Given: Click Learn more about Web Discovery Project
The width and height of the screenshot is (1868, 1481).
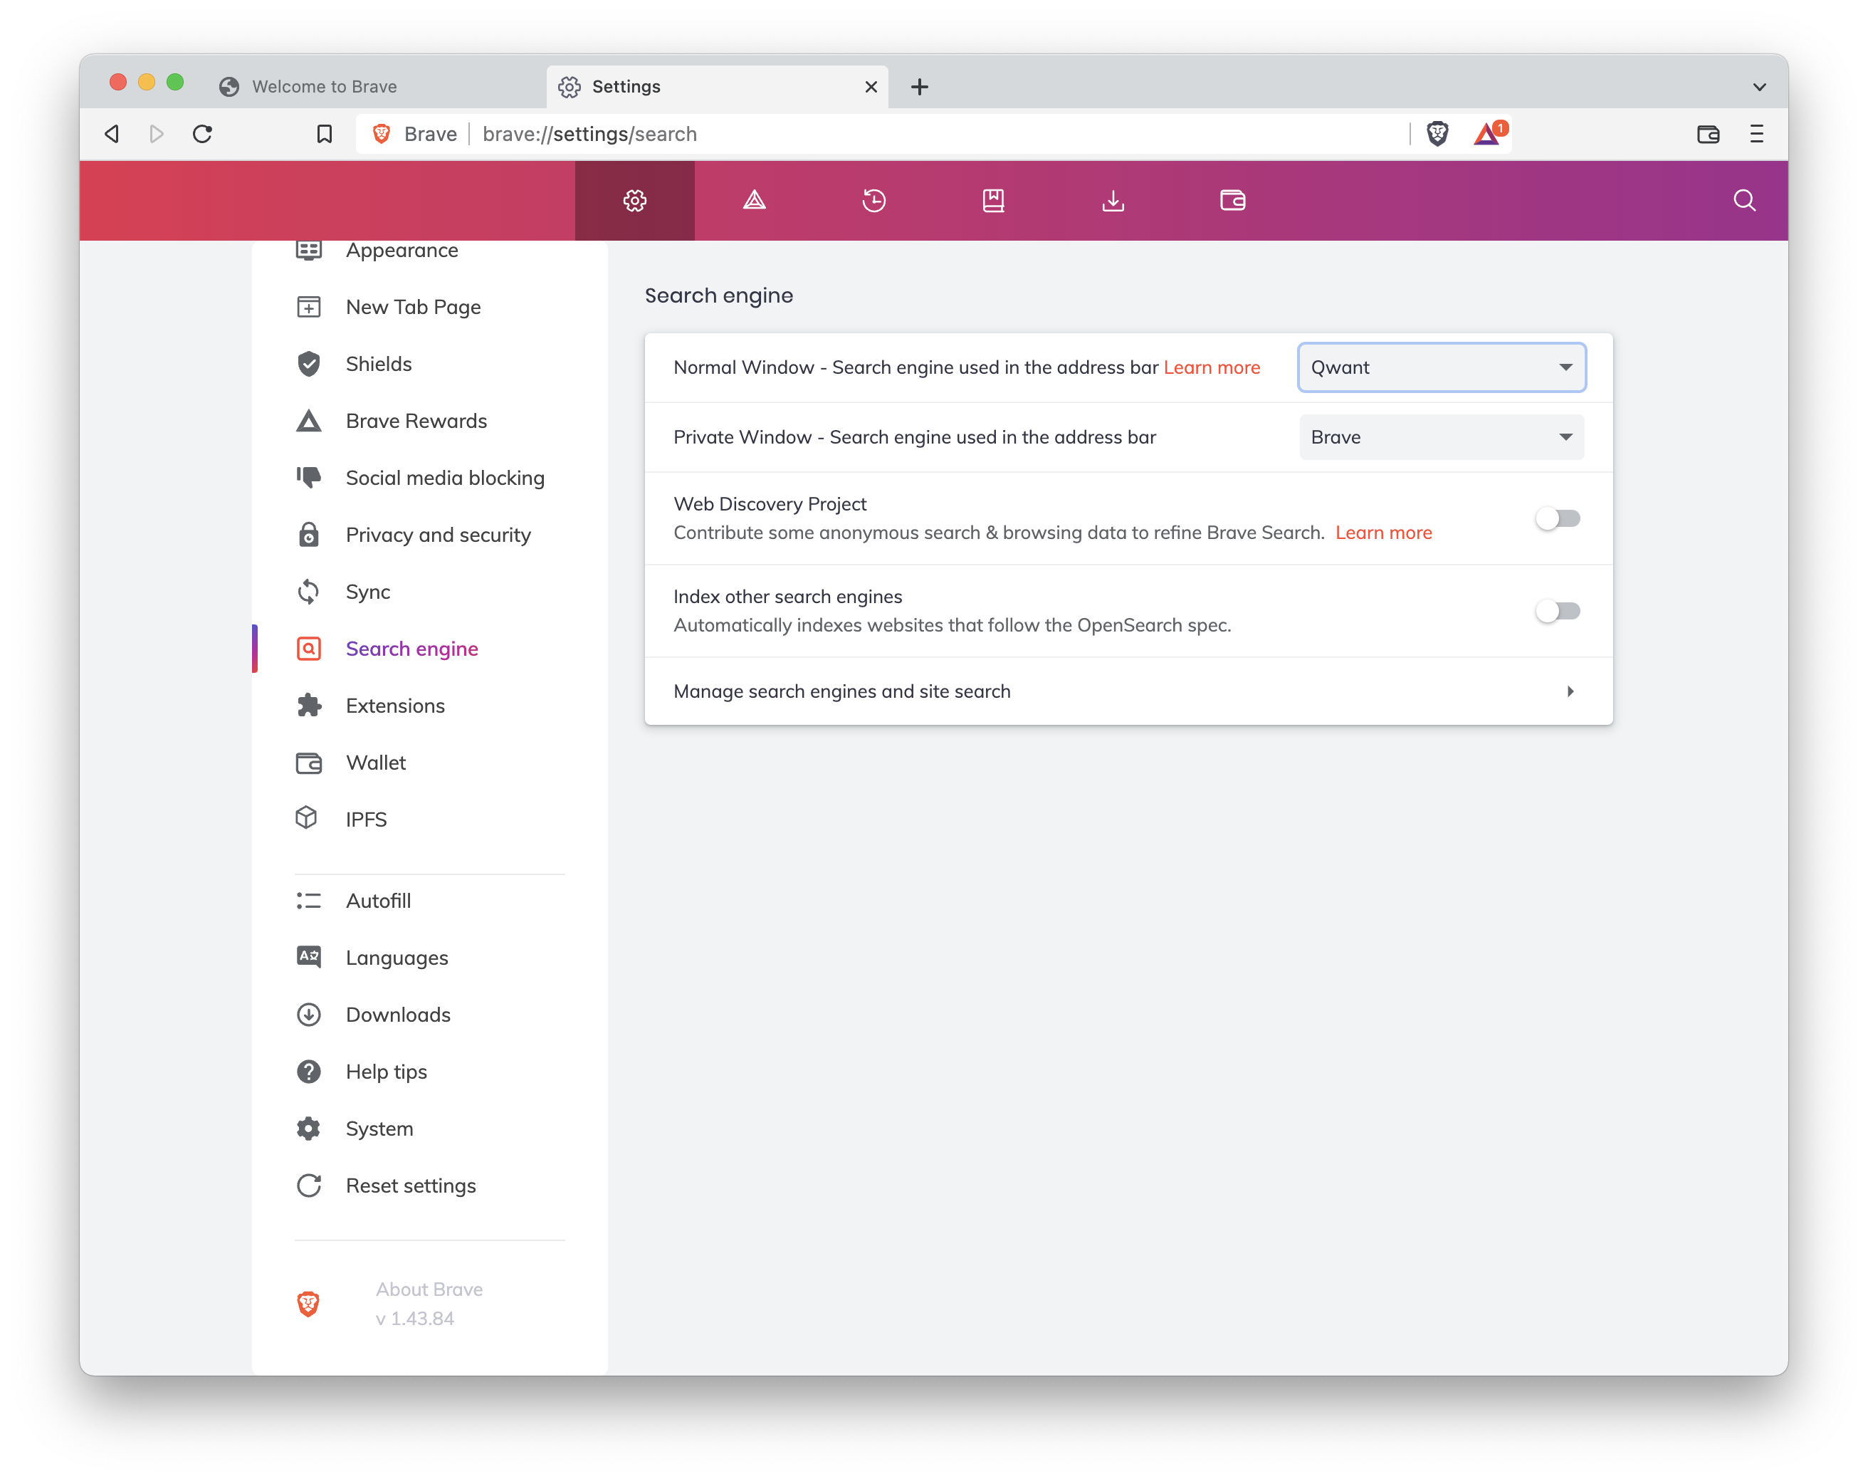Looking at the screenshot, I should pyautogui.click(x=1384, y=532).
